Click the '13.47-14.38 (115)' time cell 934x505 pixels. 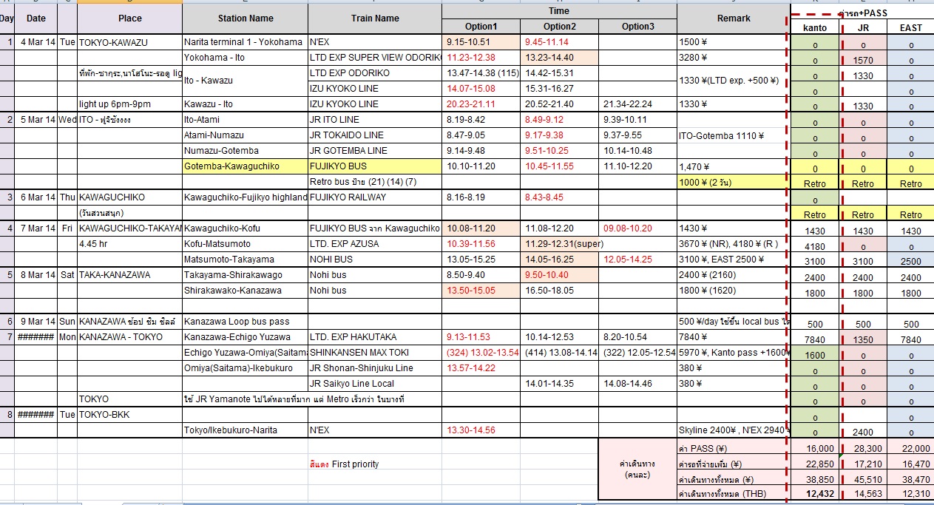[x=481, y=73]
